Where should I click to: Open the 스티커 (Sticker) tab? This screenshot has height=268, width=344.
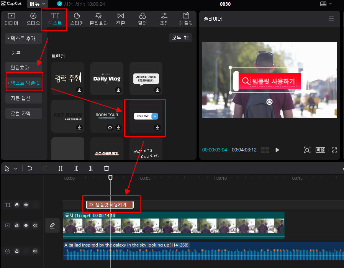pyautogui.click(x=77, y=19)
